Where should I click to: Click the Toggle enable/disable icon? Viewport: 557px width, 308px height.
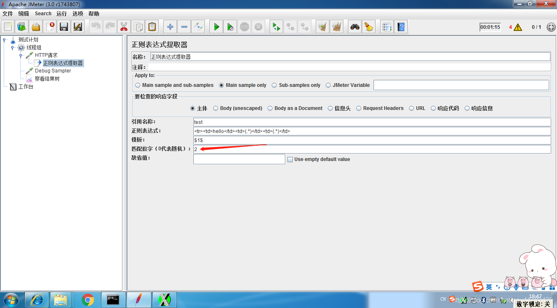(x=198, y=27)
